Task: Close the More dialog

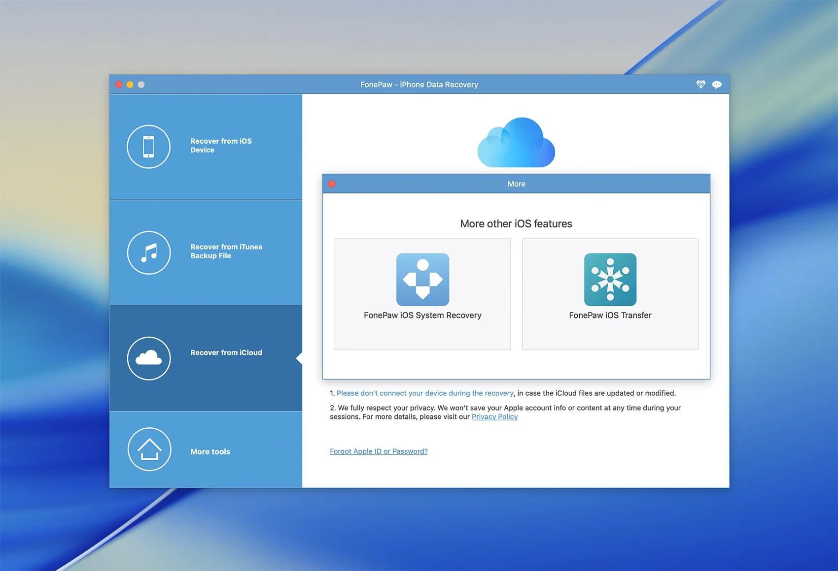Action: point(332,184)
